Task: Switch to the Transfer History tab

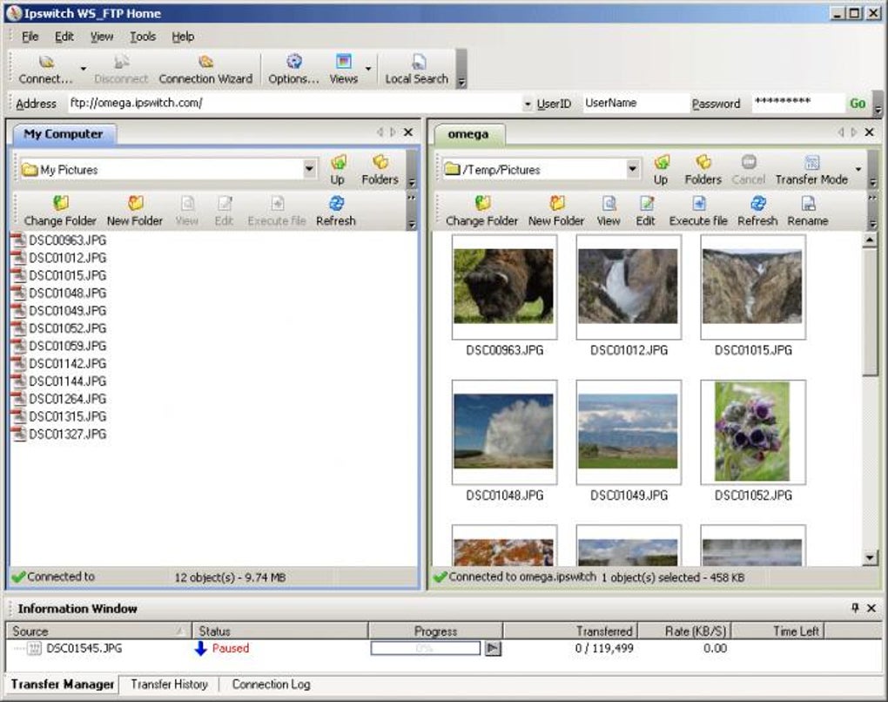Action: tap(169, 685)
